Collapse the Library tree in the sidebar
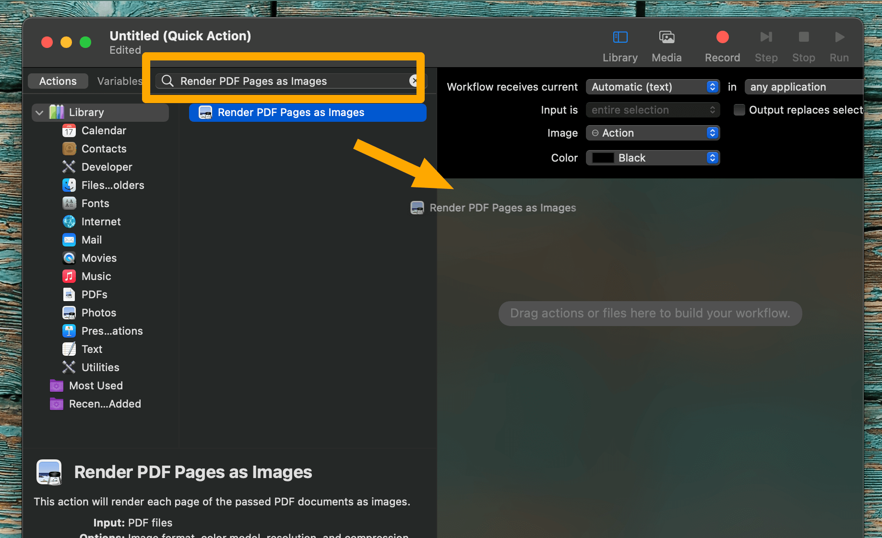Image resolution: width=882 pixels, height=538 pixels. point(39,112)
